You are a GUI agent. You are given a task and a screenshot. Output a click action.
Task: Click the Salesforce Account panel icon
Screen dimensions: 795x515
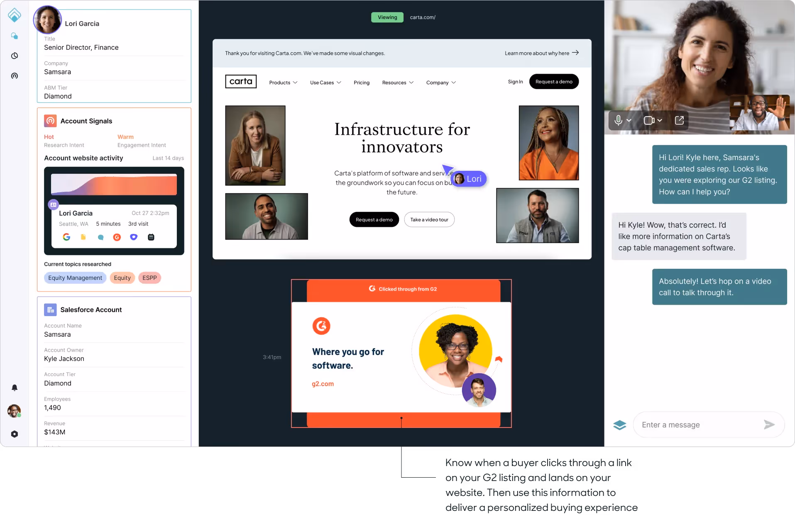click(x=50, y=309)
